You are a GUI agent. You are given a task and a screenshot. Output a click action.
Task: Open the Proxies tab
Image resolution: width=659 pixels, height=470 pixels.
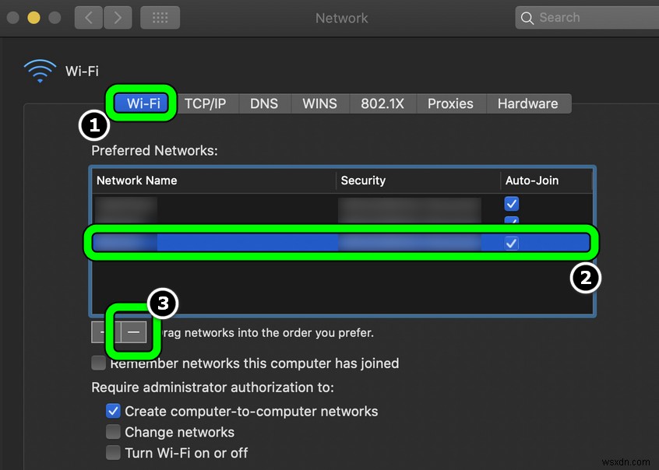[450, 103]
